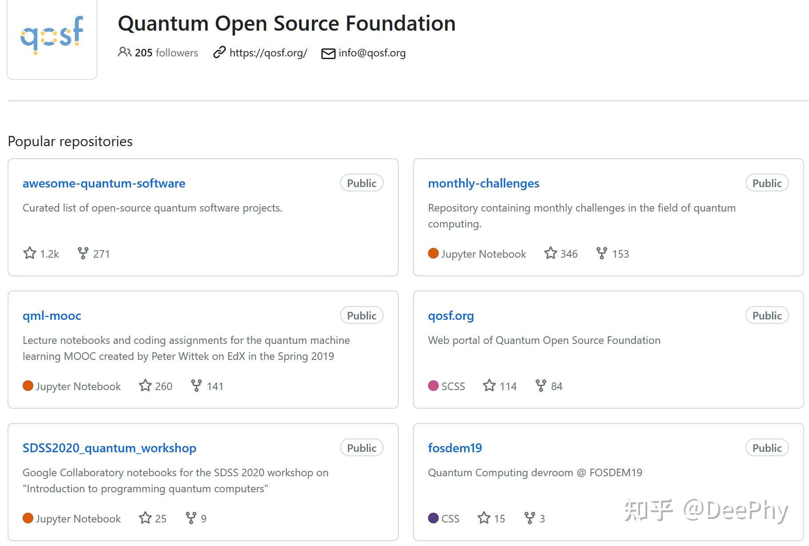The width and height of the screenshot is (809, 546).
Task: Click the fork icon on fosdem19 showing 3
Action: click(x=530, y=518)
